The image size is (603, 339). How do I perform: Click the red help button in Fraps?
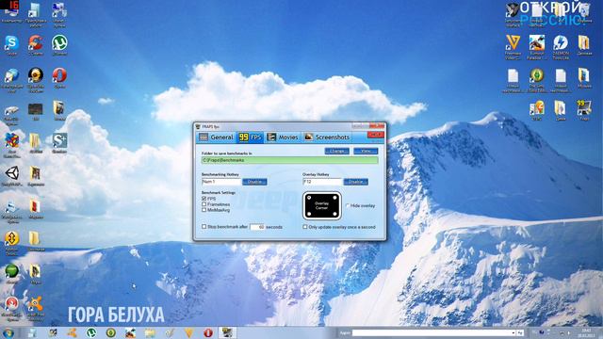tap(375, 135)
